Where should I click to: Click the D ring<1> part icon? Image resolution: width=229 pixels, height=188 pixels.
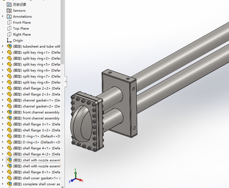point(9,136)
